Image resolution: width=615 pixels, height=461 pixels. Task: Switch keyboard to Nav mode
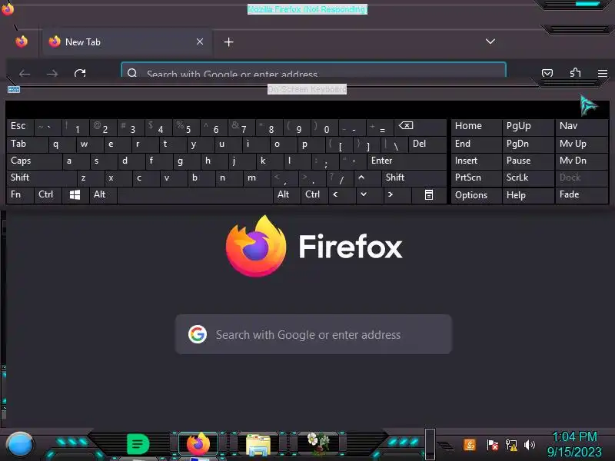pyautogui.click(x=581, y=126)
